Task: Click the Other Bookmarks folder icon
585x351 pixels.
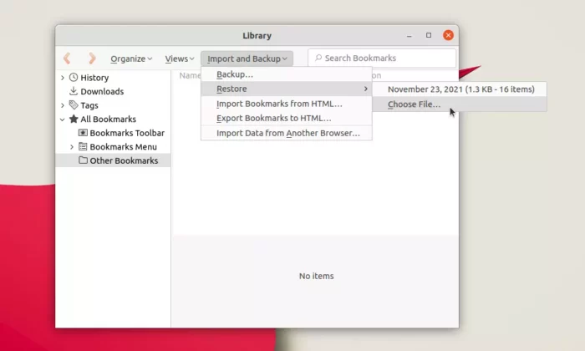Action: click(83, 160)
